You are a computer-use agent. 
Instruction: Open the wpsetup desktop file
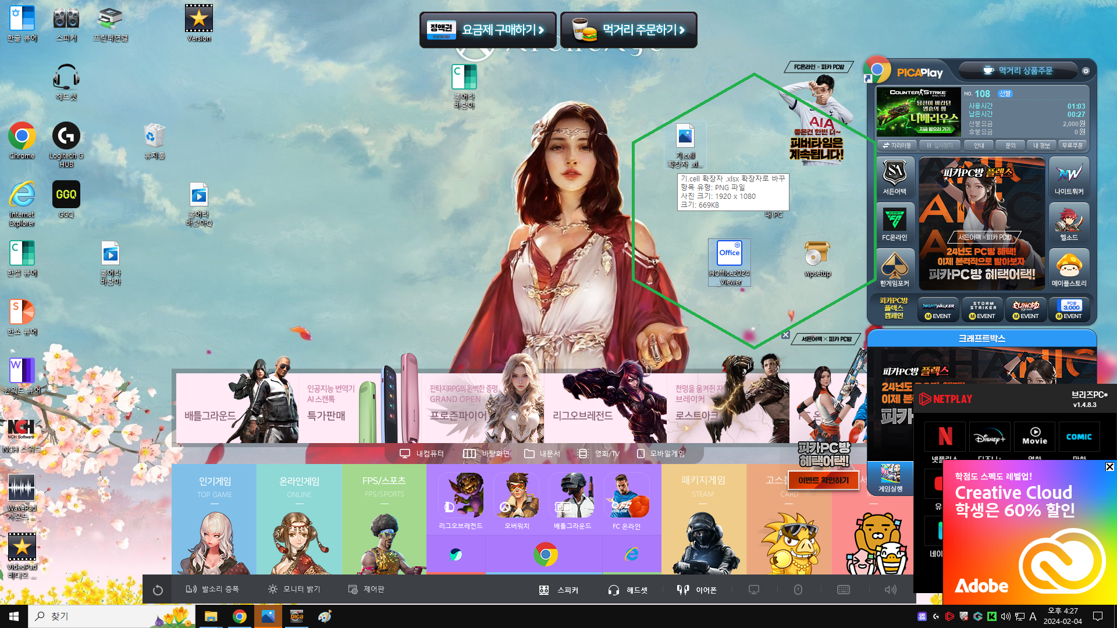click(x=817, y=258)
